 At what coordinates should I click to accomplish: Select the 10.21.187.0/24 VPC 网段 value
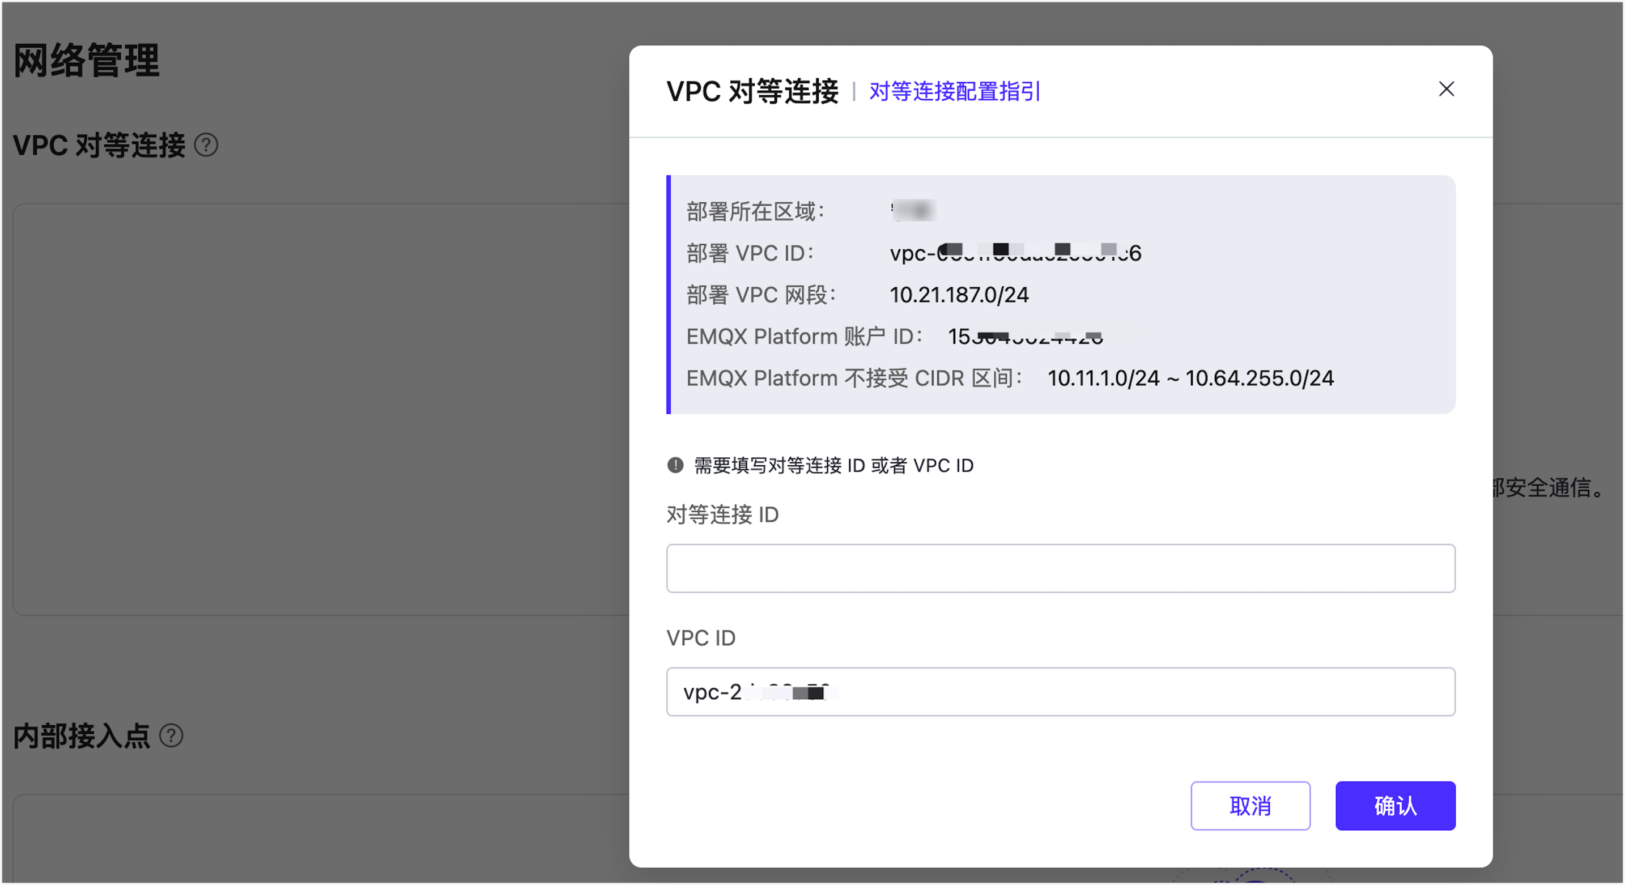click(959, 295)
